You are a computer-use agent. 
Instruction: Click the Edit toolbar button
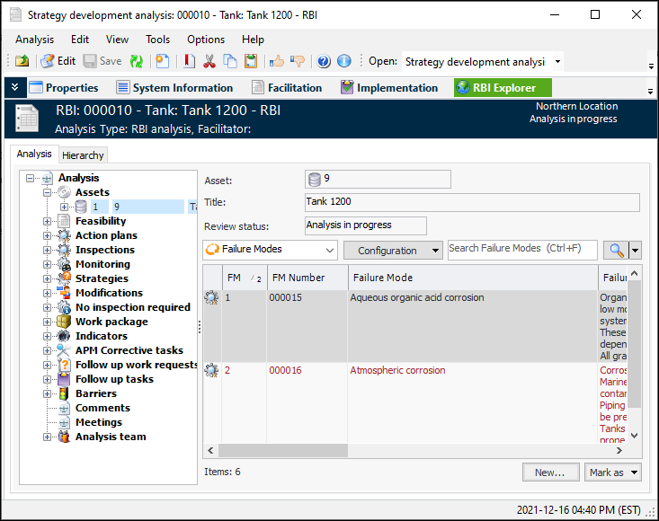point(58,61)
